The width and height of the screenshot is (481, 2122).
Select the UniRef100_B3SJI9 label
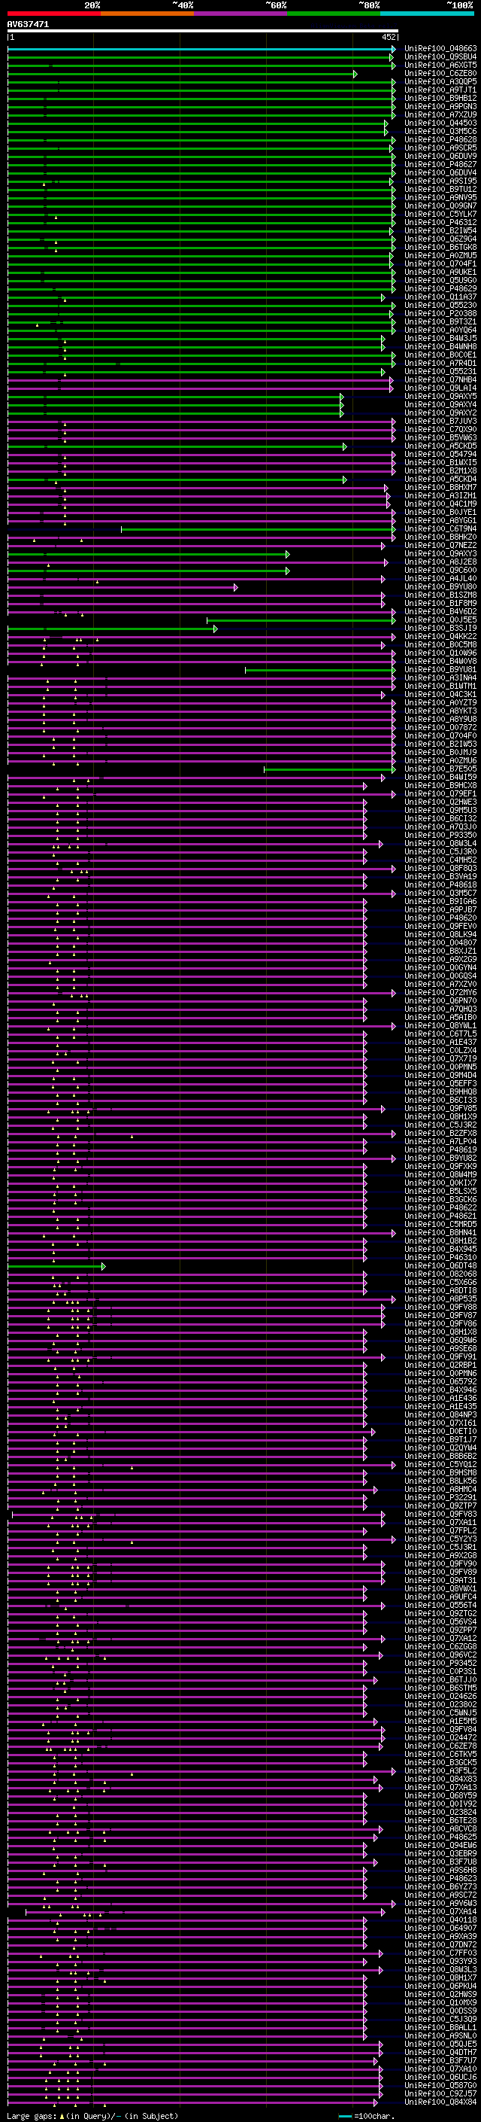tap(440, 628)
